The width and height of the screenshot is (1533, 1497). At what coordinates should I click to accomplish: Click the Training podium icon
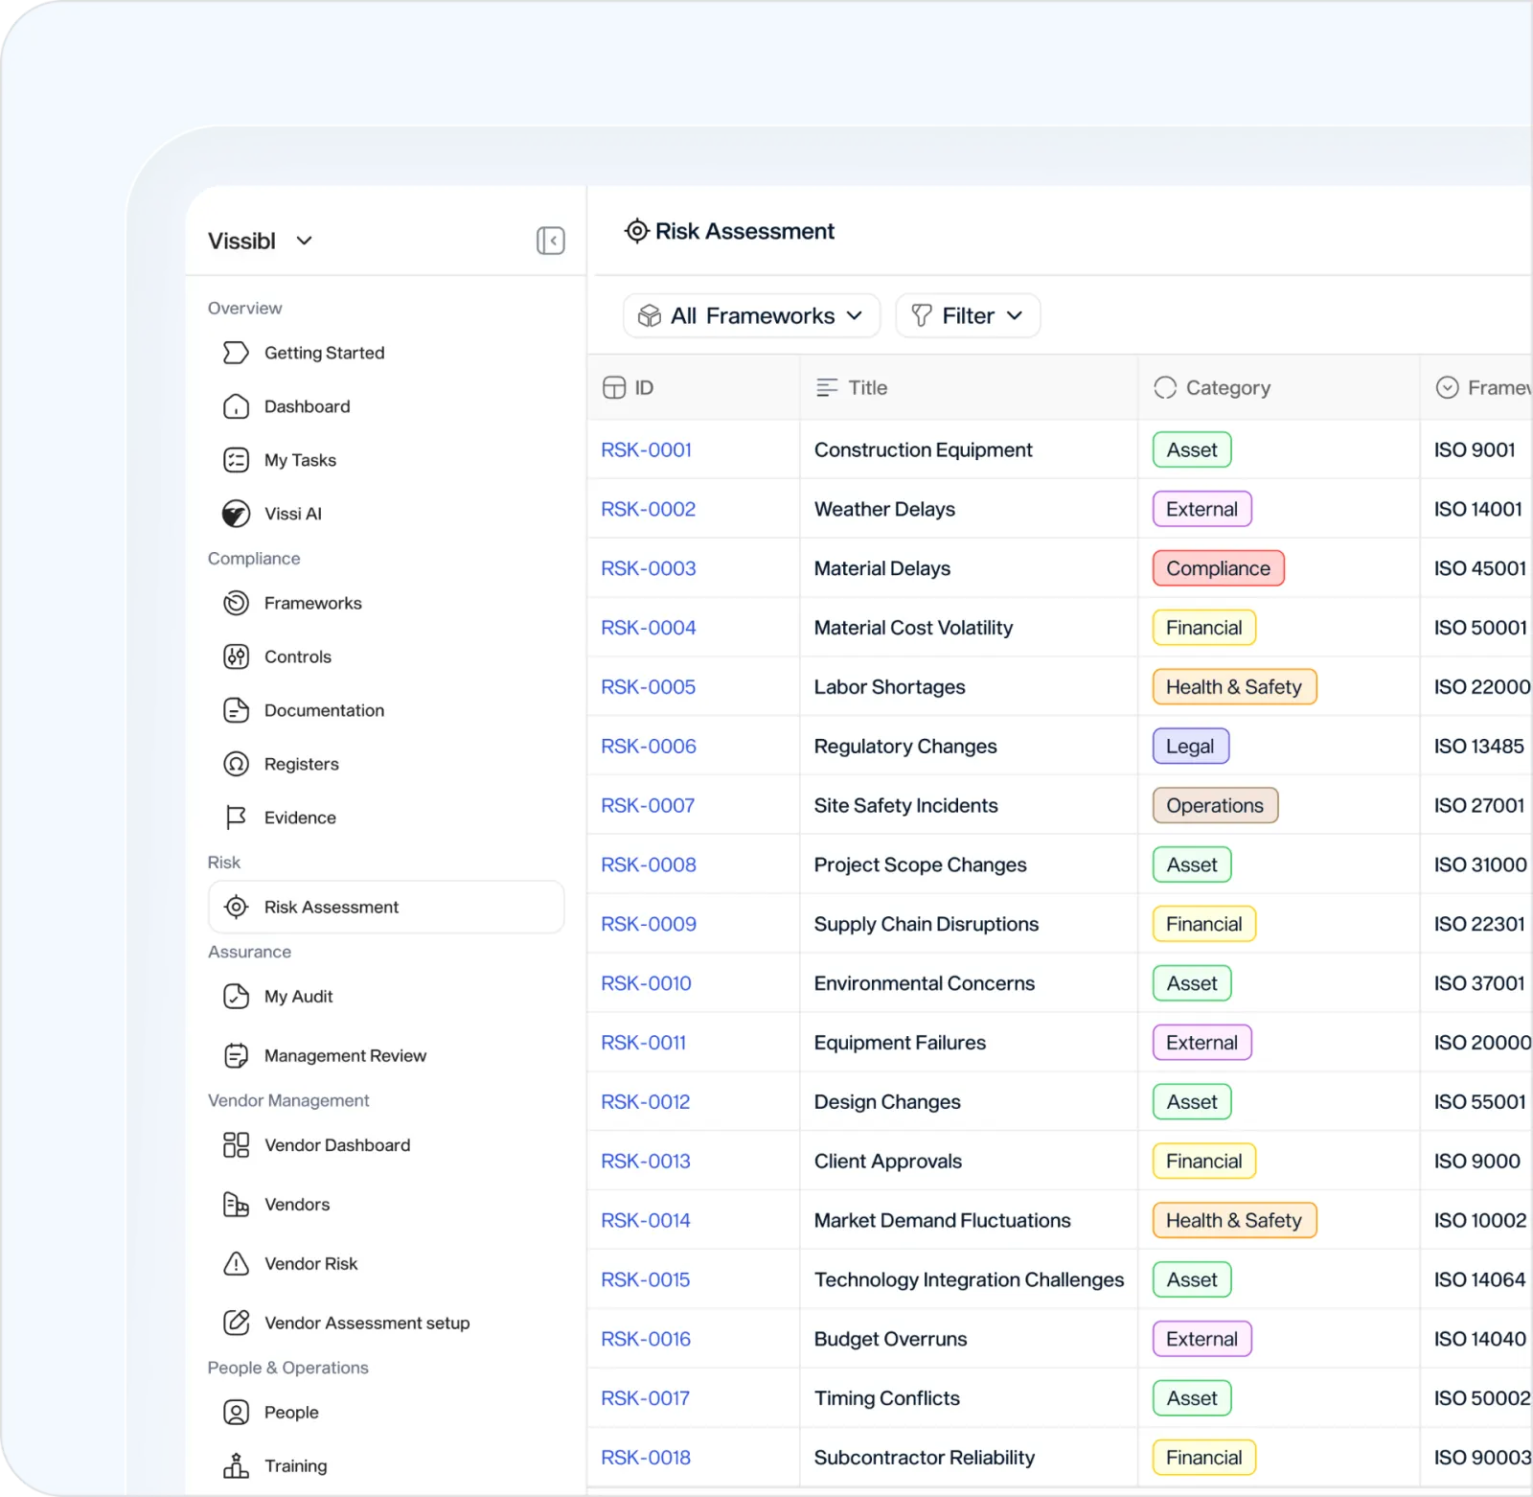(236, 1466)
